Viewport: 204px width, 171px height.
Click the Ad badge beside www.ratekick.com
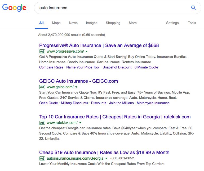pyautogui.click(x=42, y=123)
